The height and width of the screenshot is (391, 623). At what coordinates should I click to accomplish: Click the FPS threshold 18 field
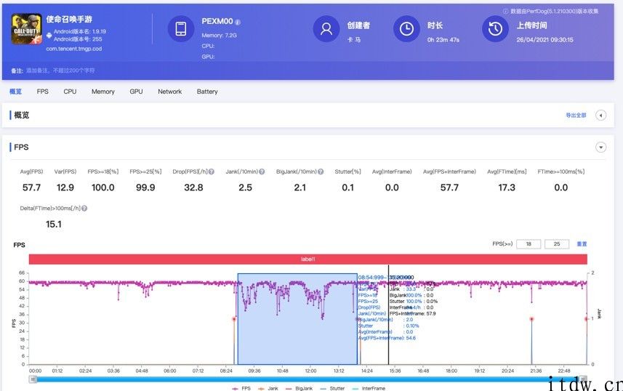[528, 244]
